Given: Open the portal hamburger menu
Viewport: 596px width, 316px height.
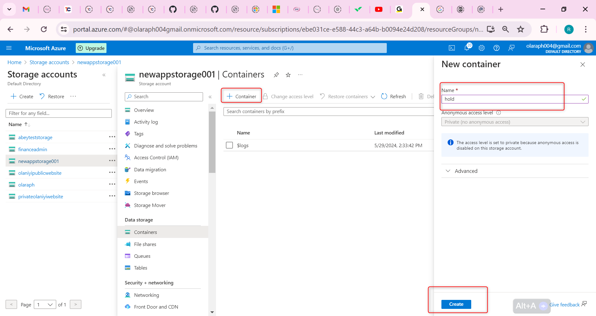Looking at the screenshot, I should [x=9, y=48].
